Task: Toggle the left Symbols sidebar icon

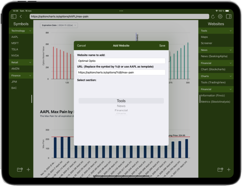Action: 14,16
